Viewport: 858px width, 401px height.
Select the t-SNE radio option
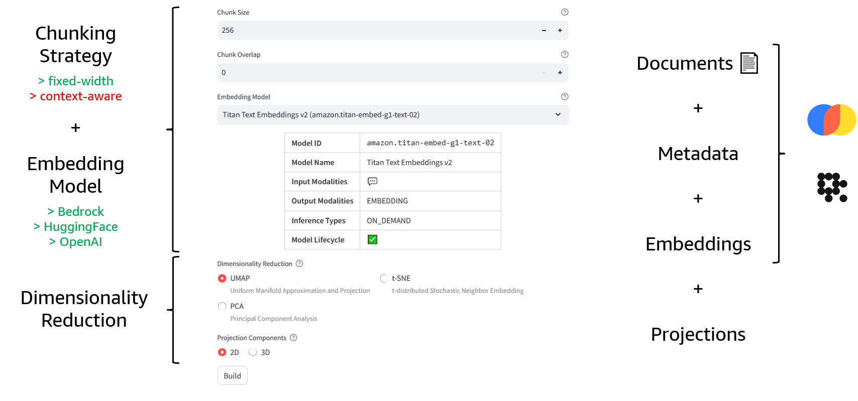tap(384, 278)
